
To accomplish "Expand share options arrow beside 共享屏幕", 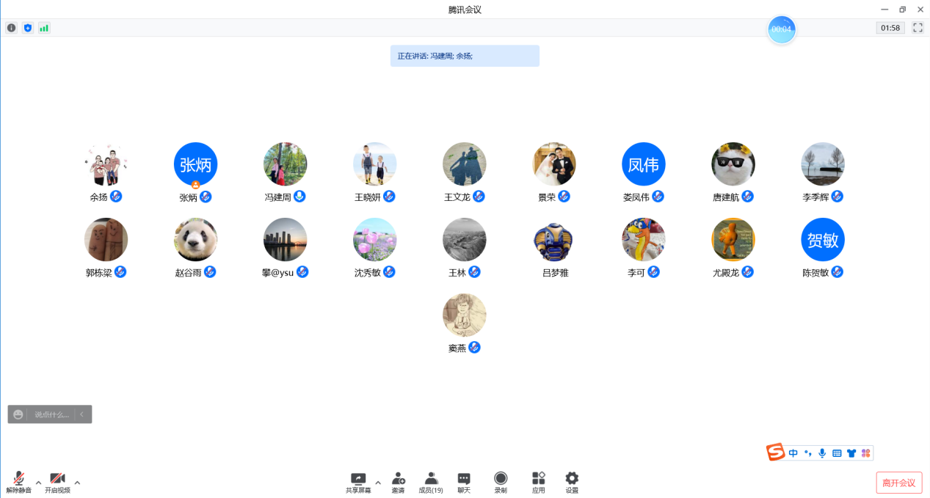I will [378, 482].
